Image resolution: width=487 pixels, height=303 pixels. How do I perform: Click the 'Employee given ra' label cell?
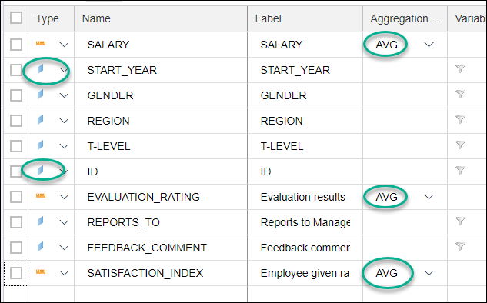[305, 274]
